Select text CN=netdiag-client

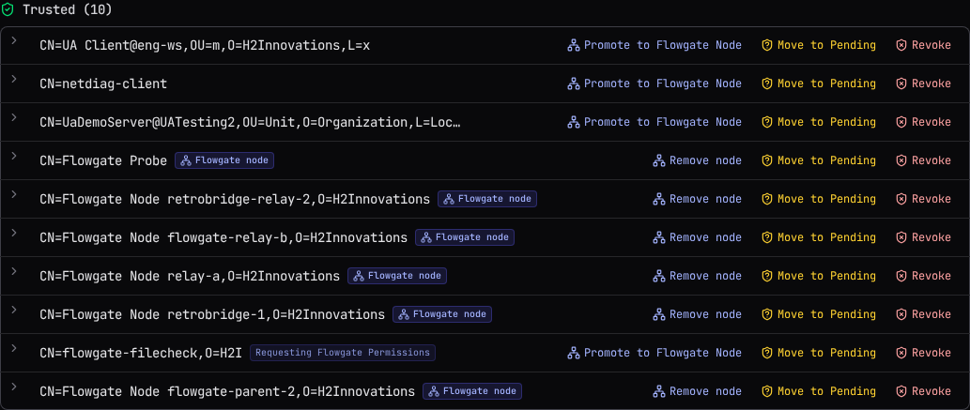[x=103, y=84]
